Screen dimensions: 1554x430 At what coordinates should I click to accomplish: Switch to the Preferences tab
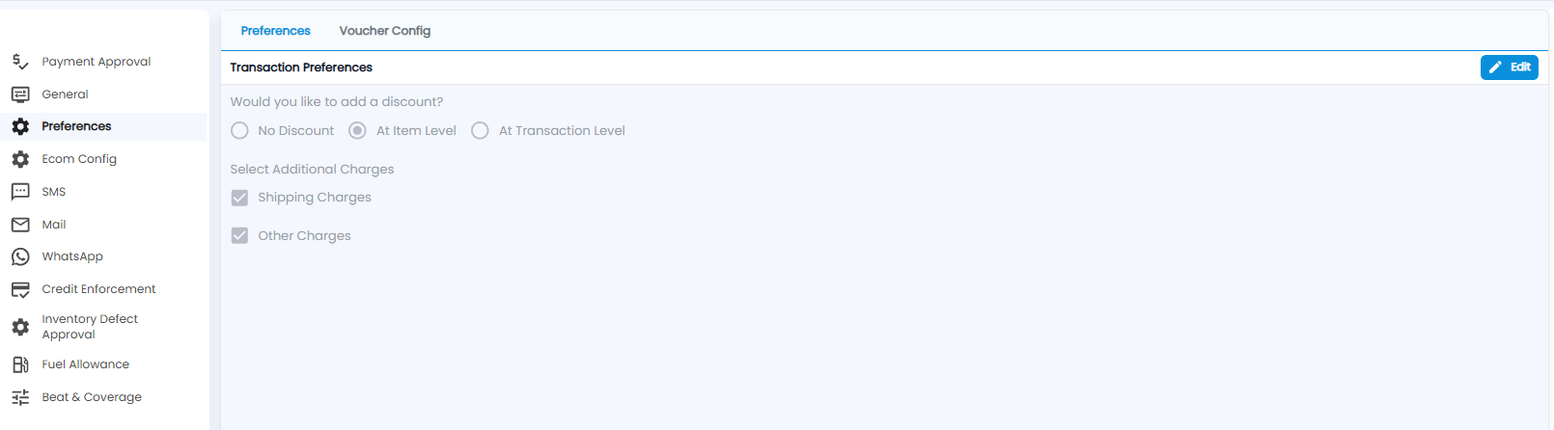[x=275, y=31]
